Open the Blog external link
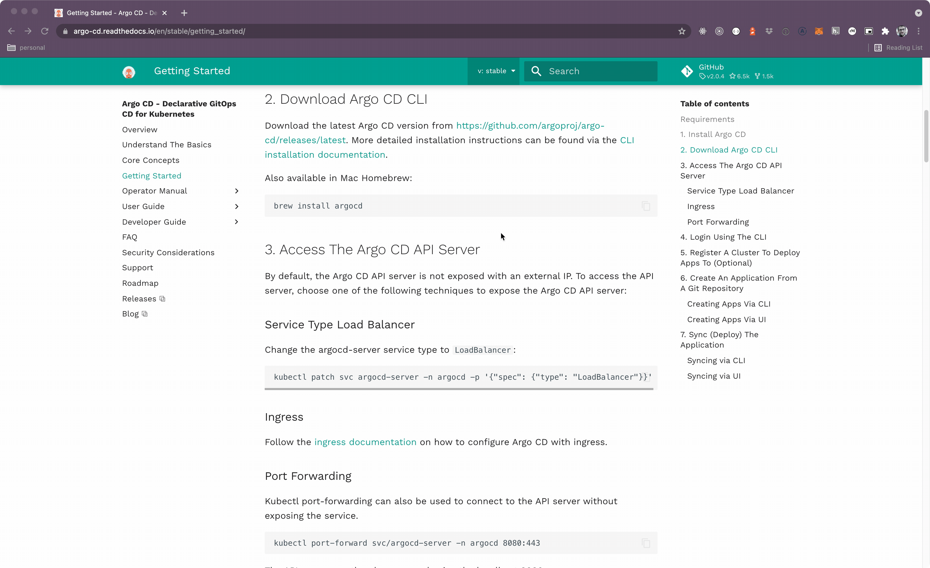 pos(134,314)
